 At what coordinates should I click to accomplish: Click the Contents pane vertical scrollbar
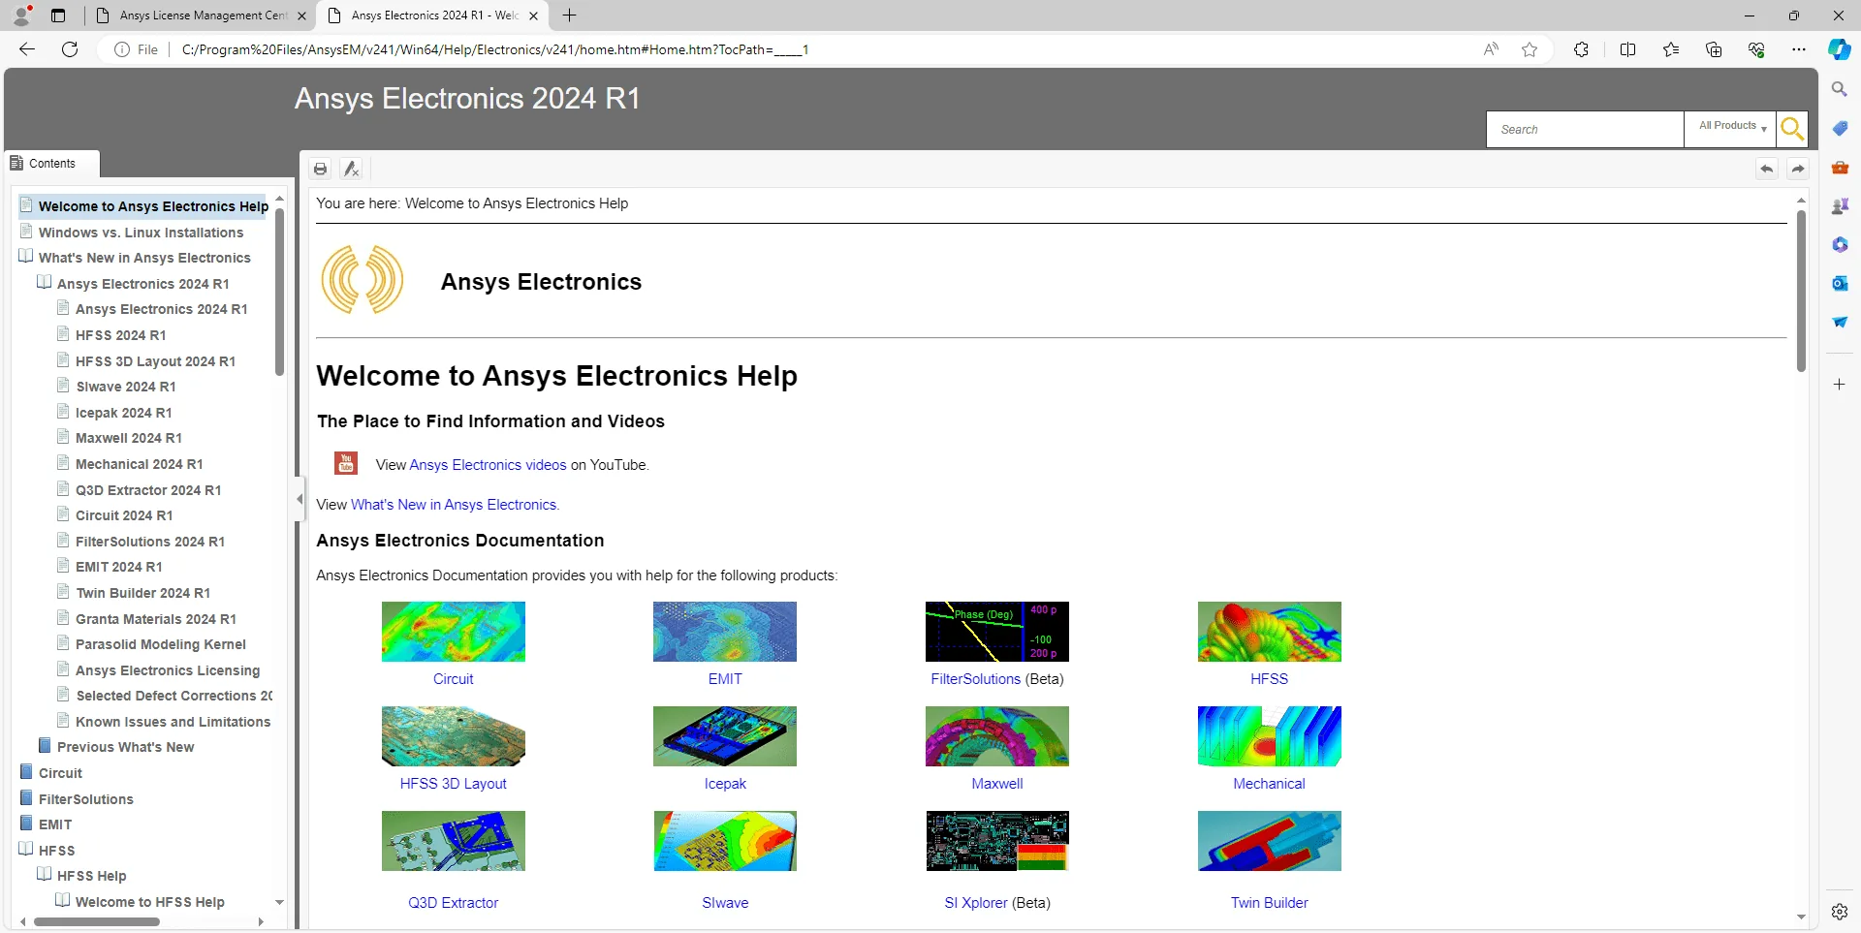pyautogui.click(x=279, y=291)
